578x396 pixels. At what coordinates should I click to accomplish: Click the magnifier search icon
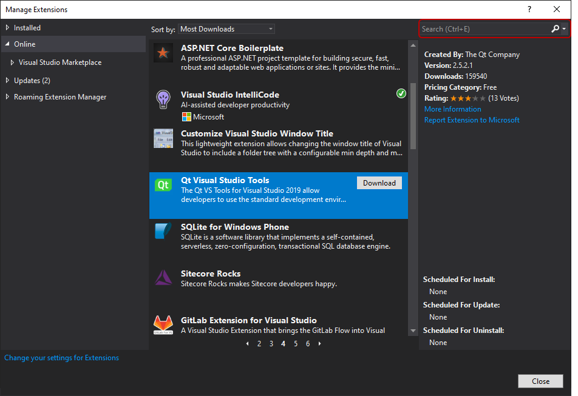coord(555,29)
